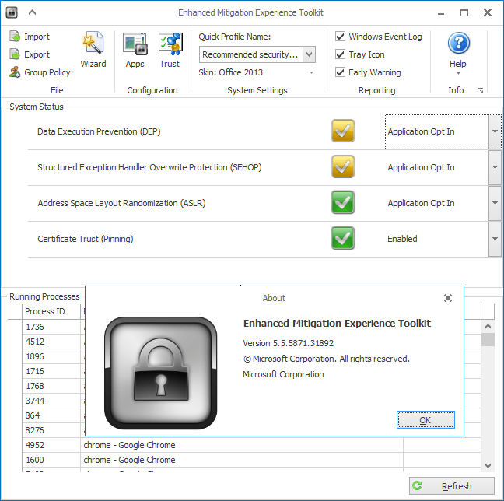Select process 1600 chrome - Google Chrome
This screenshot has width=504, height=501.
251,460
